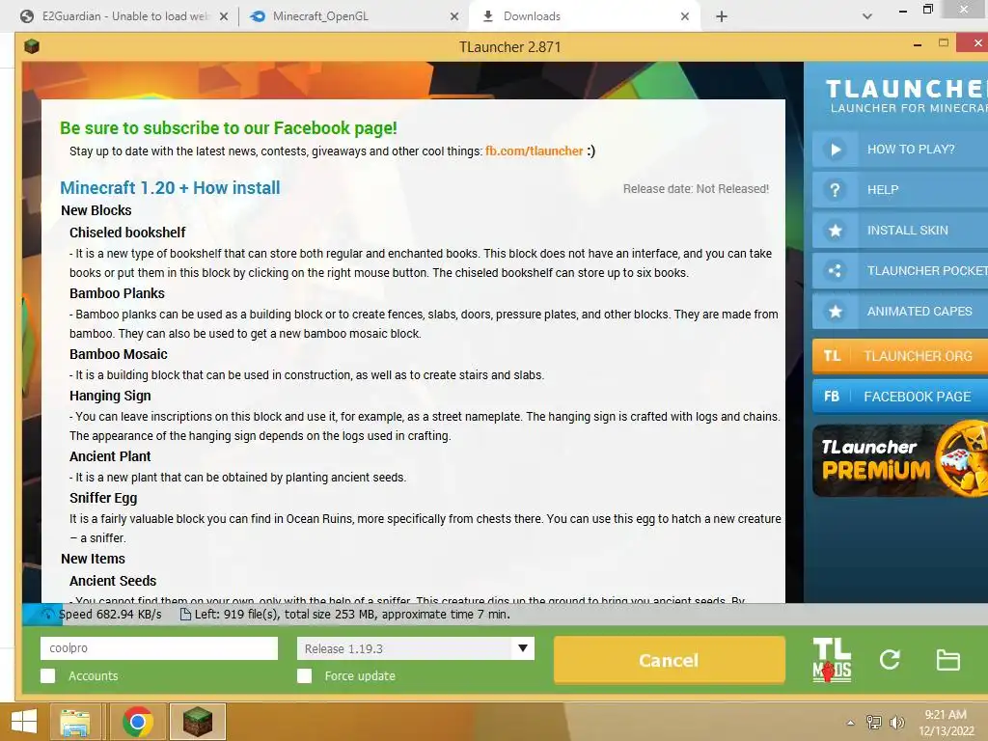Click 'Release date: Not Released!' text
Image resolution: width=988 pixels, height=741 pixels.
696,189
